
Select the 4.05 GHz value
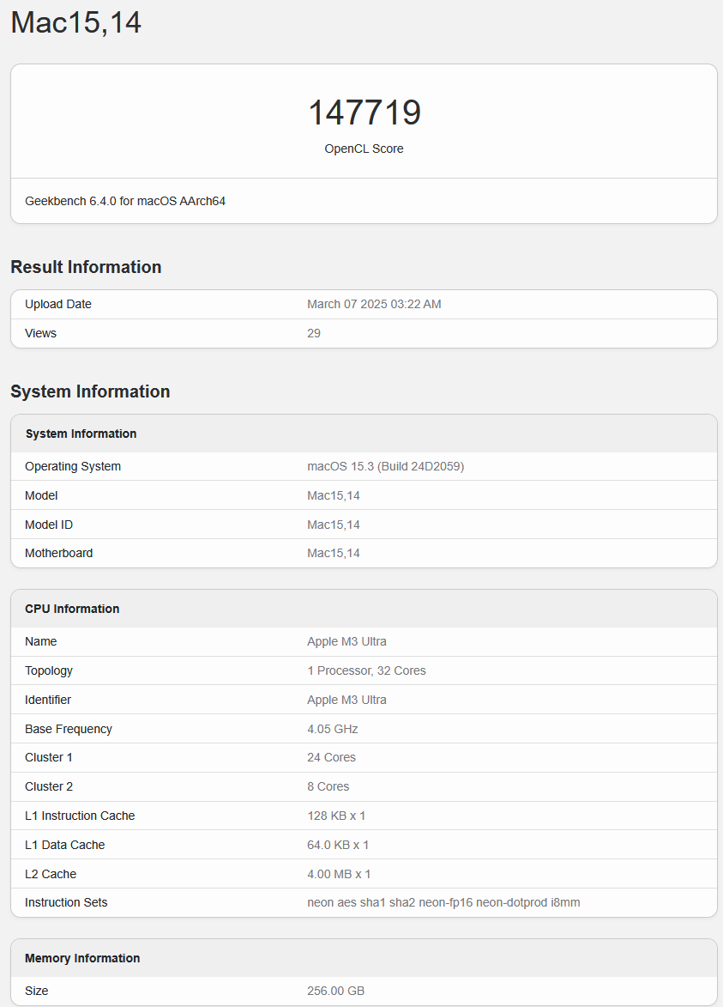click(332, 729)
